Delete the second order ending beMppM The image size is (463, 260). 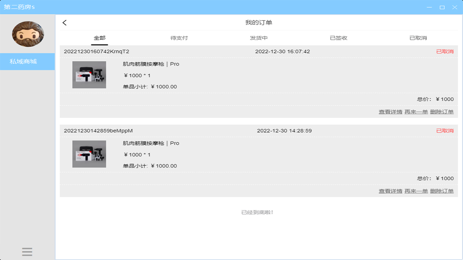pos(442,191)
